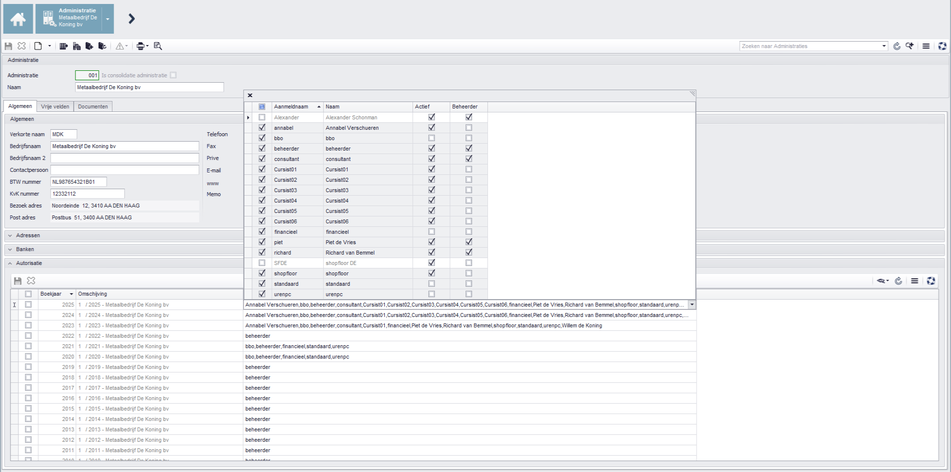
Task: Open the printer options dropdown arrow
Action: pyautogui.click(x=147, y=46)
